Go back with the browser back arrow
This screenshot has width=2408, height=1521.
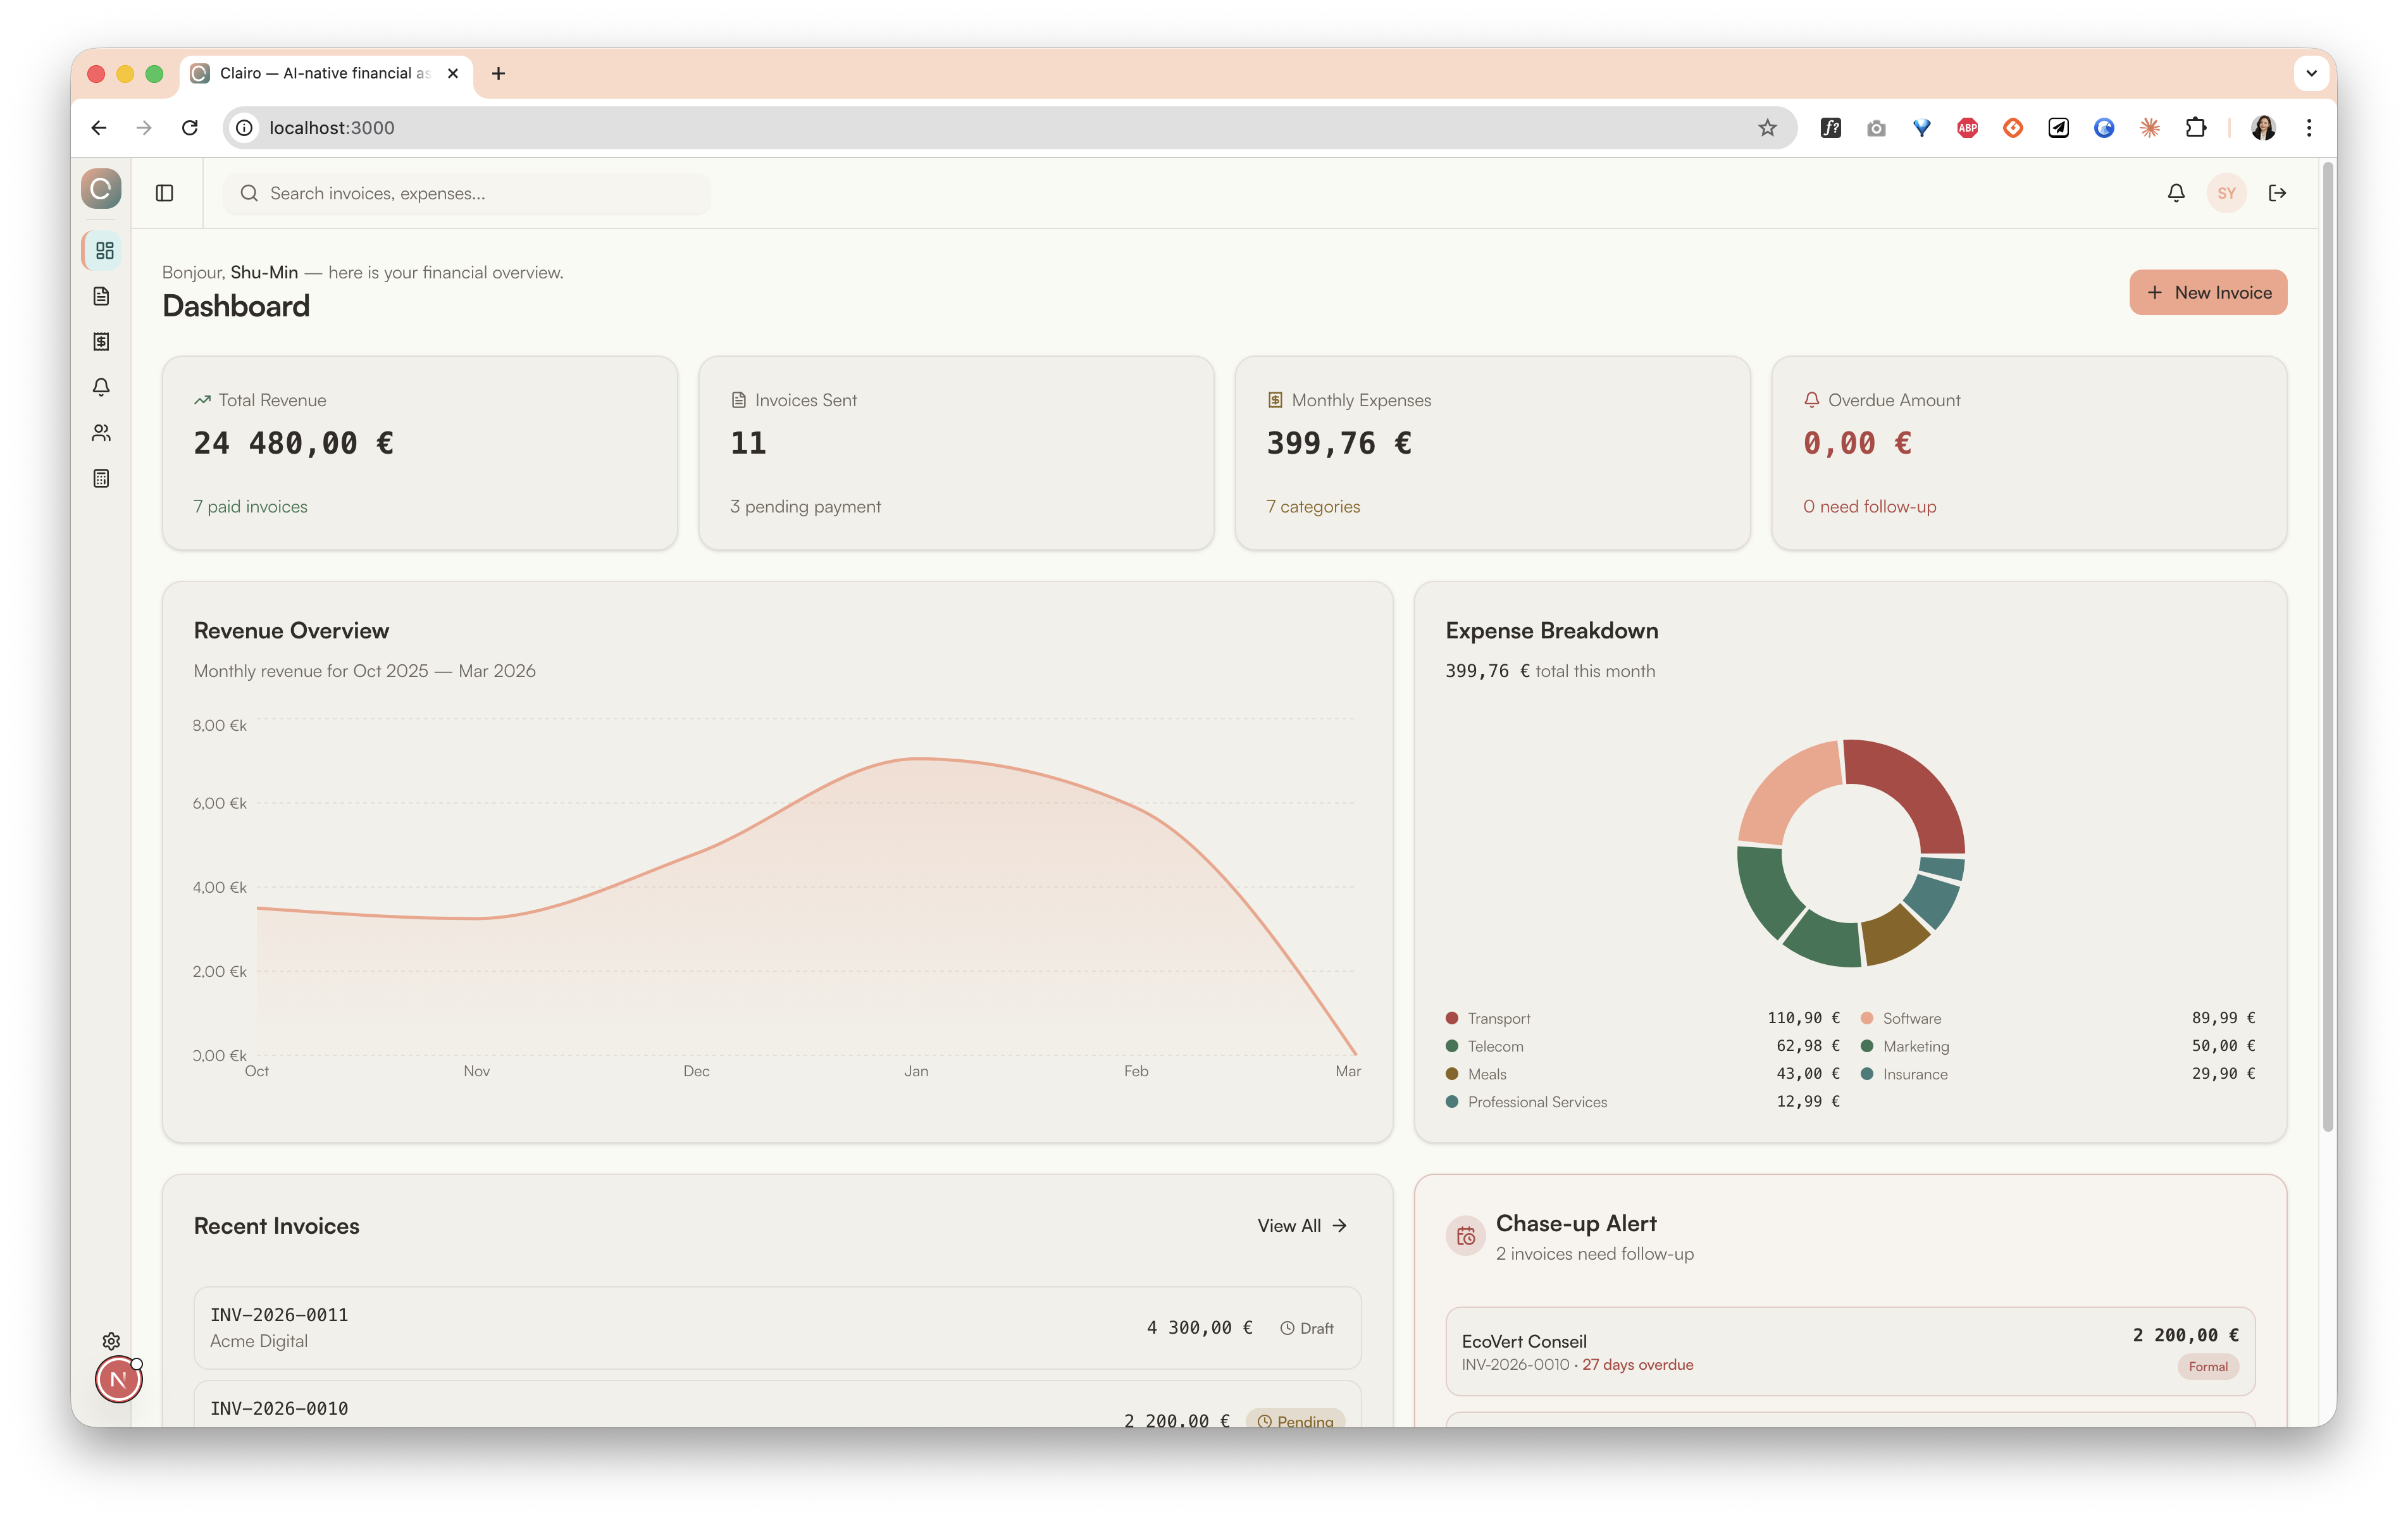tap(98, 128)
